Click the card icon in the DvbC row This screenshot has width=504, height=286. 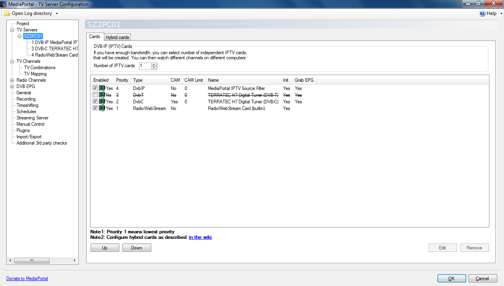coord(102,102)
